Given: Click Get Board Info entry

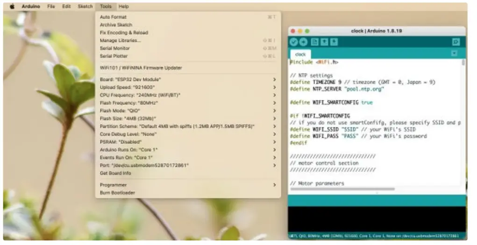Looking at the screenshot, I should tap(188, 173).
